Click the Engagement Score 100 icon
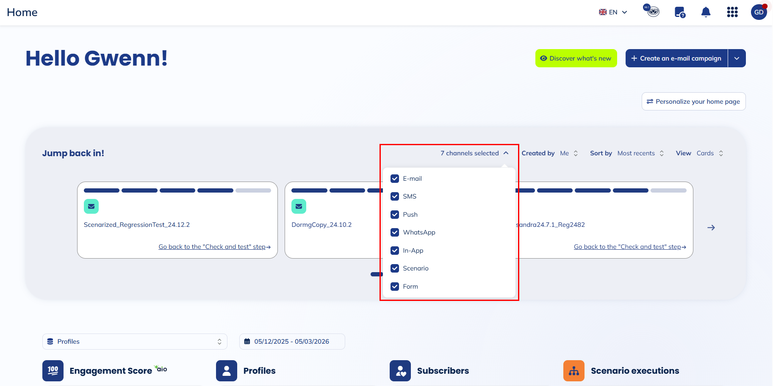773x386 pixels. coord(53,371)
